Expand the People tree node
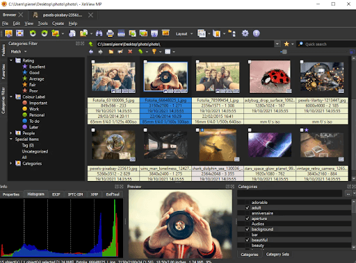 [x=11, y=133]
